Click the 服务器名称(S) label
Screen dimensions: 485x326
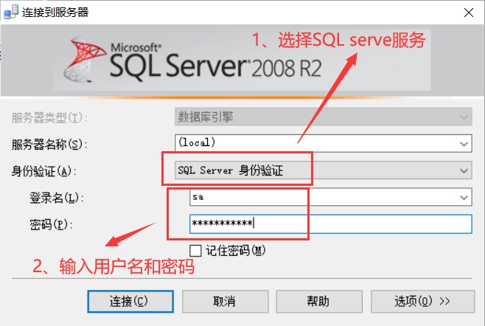pyautogui.click(x=49, y=145)
